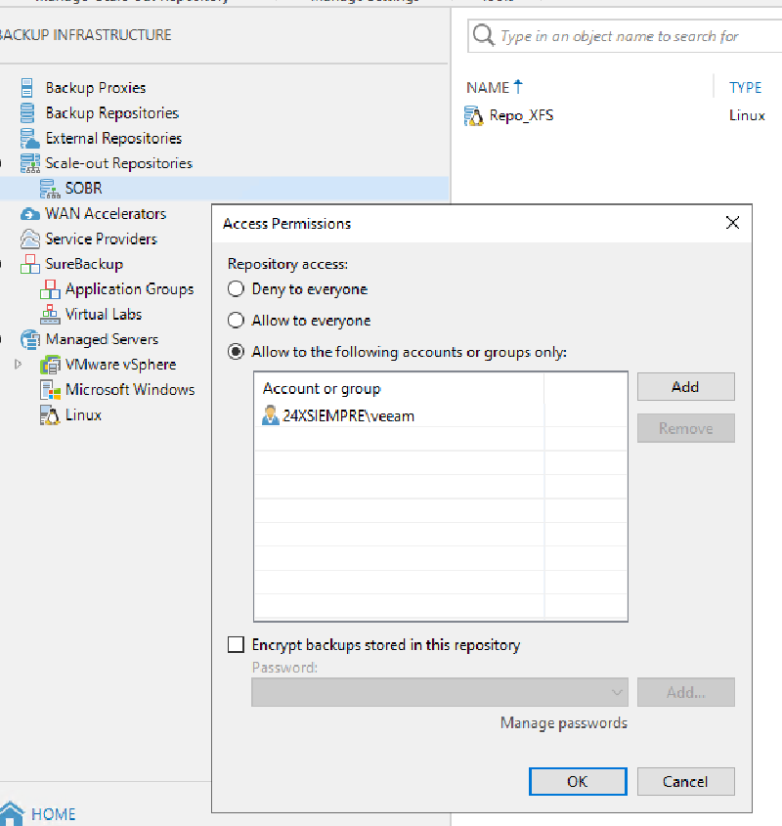Click the Backup Proxies icon

pos(26,87)
